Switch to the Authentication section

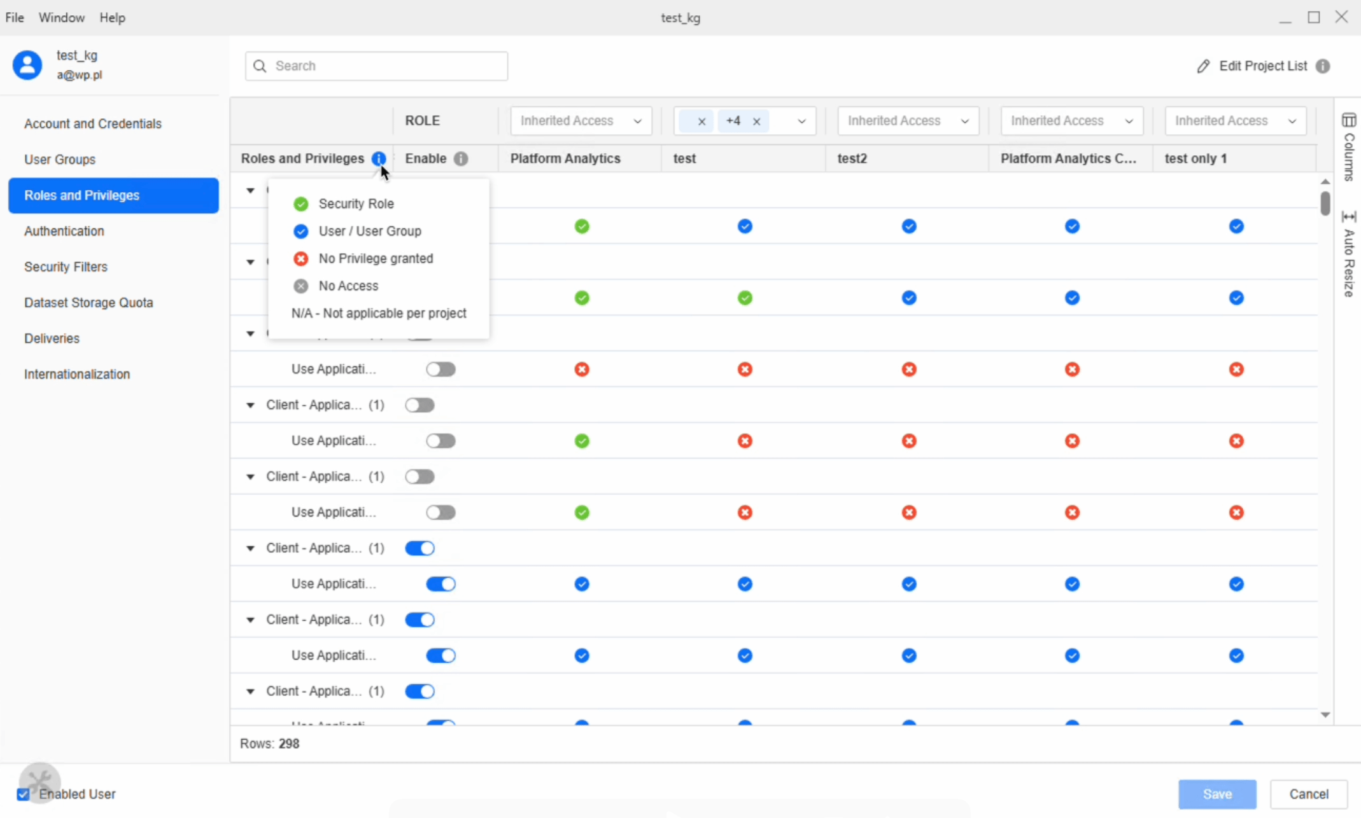pos(64,231)
